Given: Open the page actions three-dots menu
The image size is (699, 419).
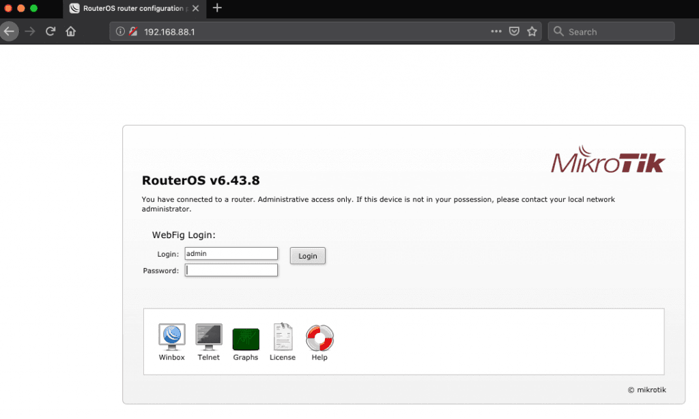Looking at the screenshot, I should click(496, 31).
